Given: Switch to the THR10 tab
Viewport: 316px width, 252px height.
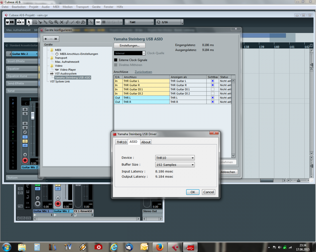Looking at the screenshot, I should (122, 142).
